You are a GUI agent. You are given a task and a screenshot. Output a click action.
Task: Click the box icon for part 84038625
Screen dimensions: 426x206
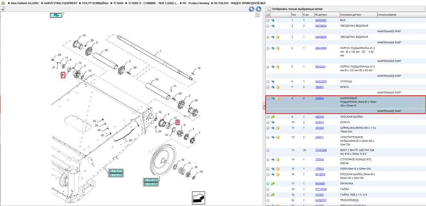point(278,37)
